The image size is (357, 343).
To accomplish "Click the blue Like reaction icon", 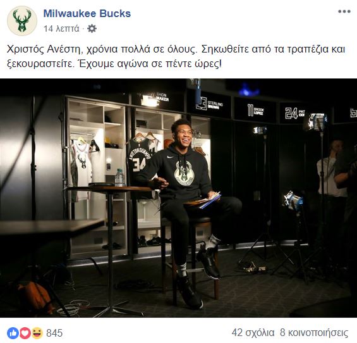I will (13, 333).
